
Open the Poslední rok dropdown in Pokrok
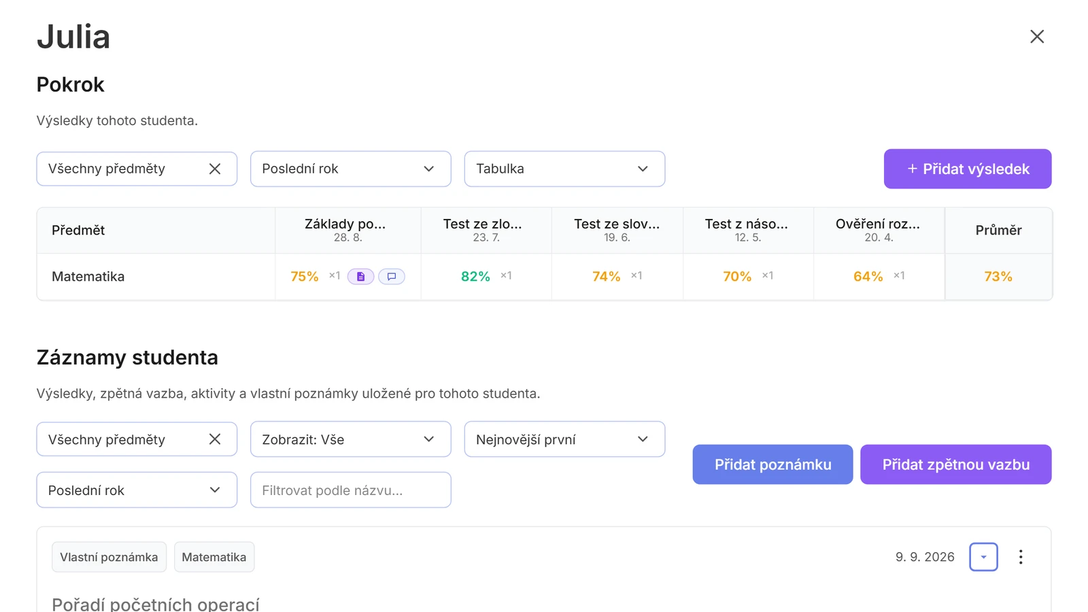pyautogui.click(x=350, y=169)
